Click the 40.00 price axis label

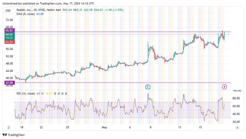[9, 78]
